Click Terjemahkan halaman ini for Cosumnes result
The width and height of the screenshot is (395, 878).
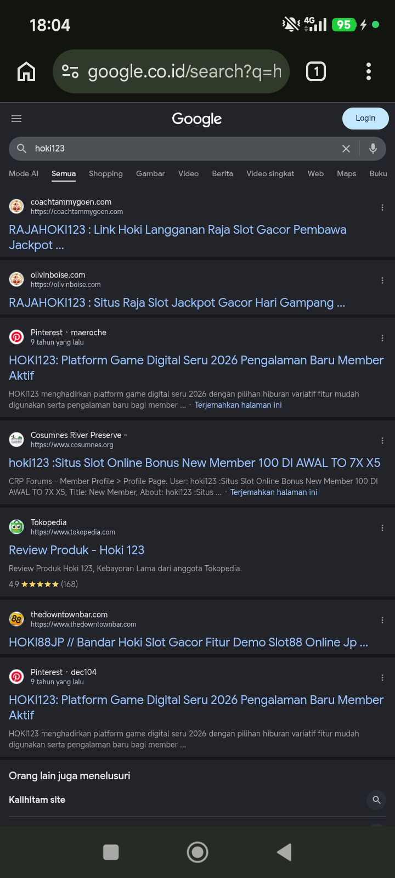coord(274,492)
